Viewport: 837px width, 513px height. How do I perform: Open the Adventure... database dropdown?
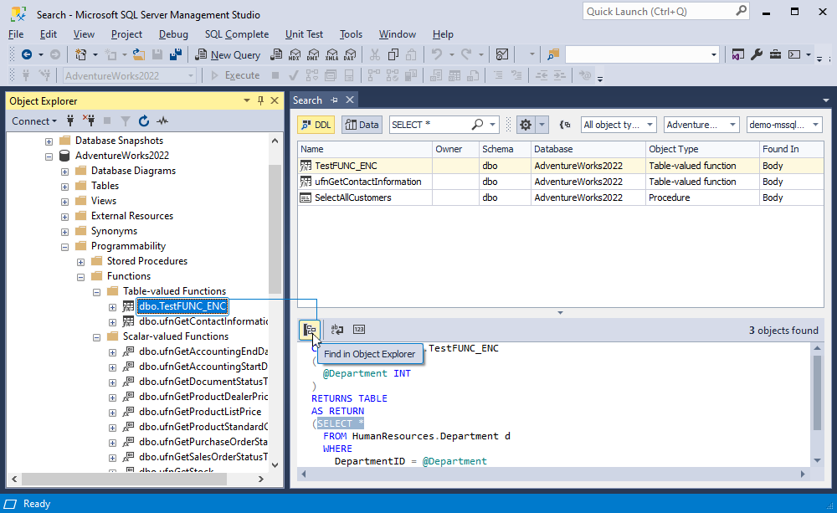[x=701, y=125]
